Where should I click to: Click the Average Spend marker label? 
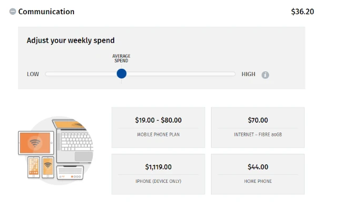click(121, 58)
